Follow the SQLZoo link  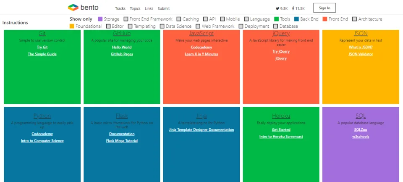(361, 130)
